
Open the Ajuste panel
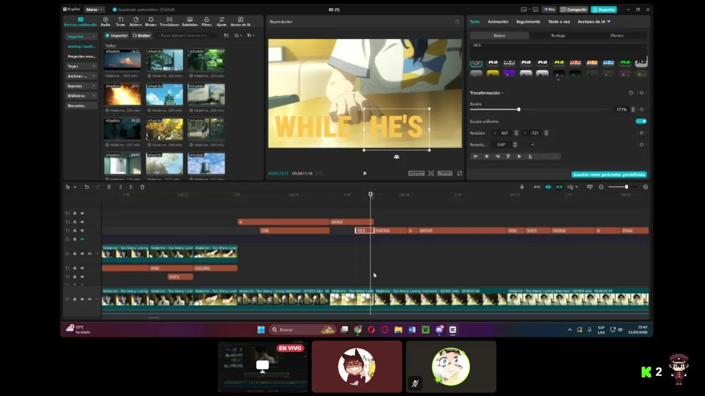(x=221, y=21)
